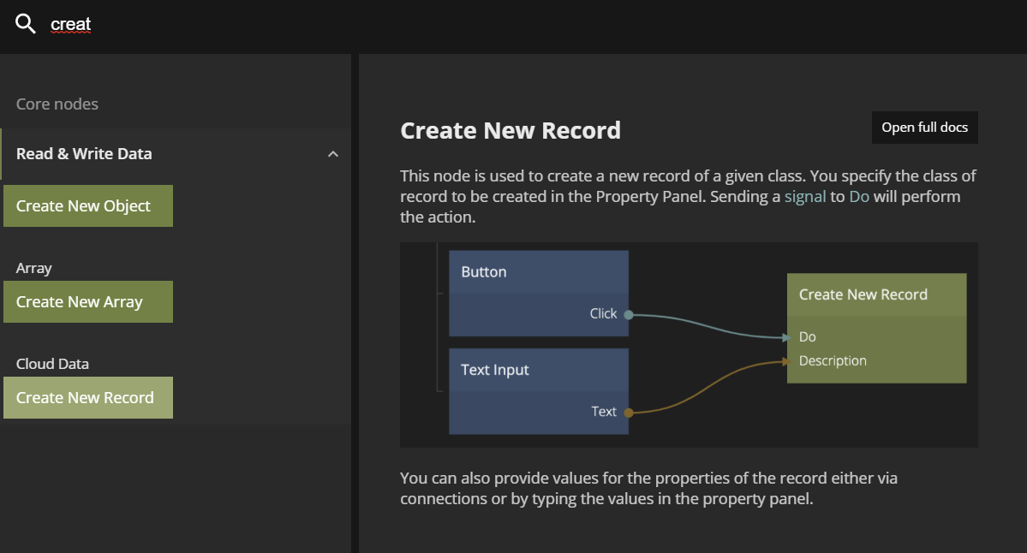Select the Read & Write Data category title
Viewport: 1027px width, 553px height.
[84, 154]
